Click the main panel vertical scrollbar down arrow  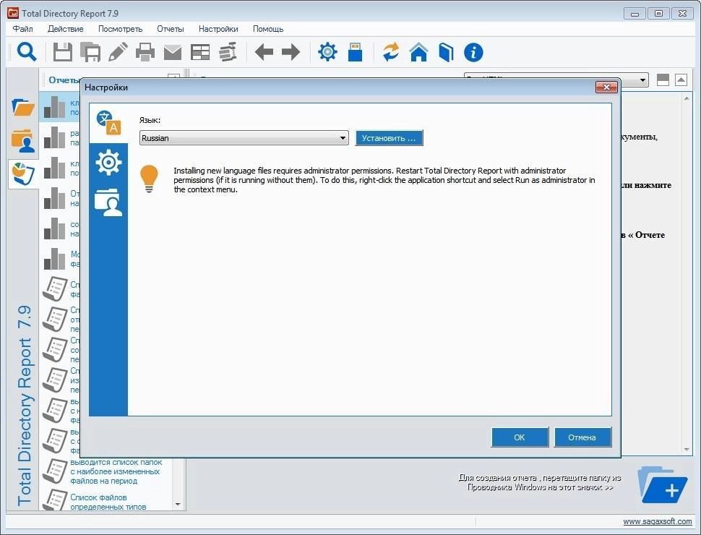tap(687, 450)
